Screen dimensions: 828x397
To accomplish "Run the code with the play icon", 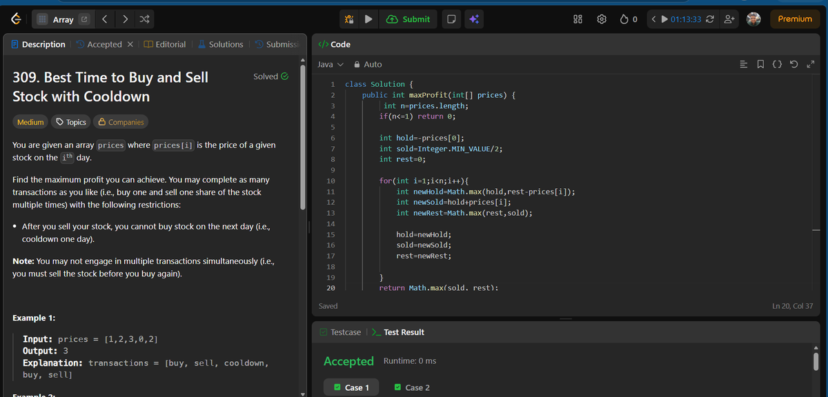I will pyautogui.click(x=369, y=19).
